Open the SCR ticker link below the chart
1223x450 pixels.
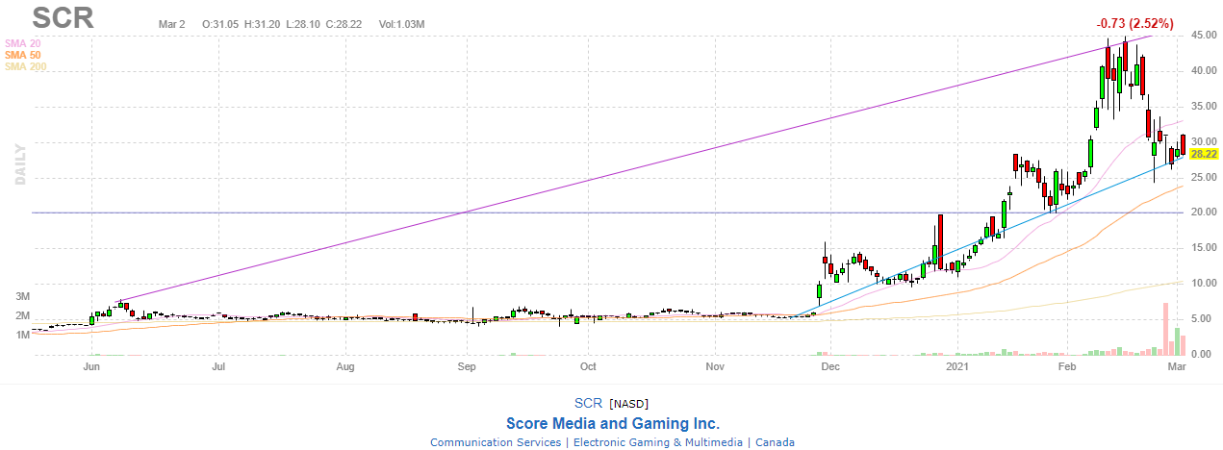587,402
